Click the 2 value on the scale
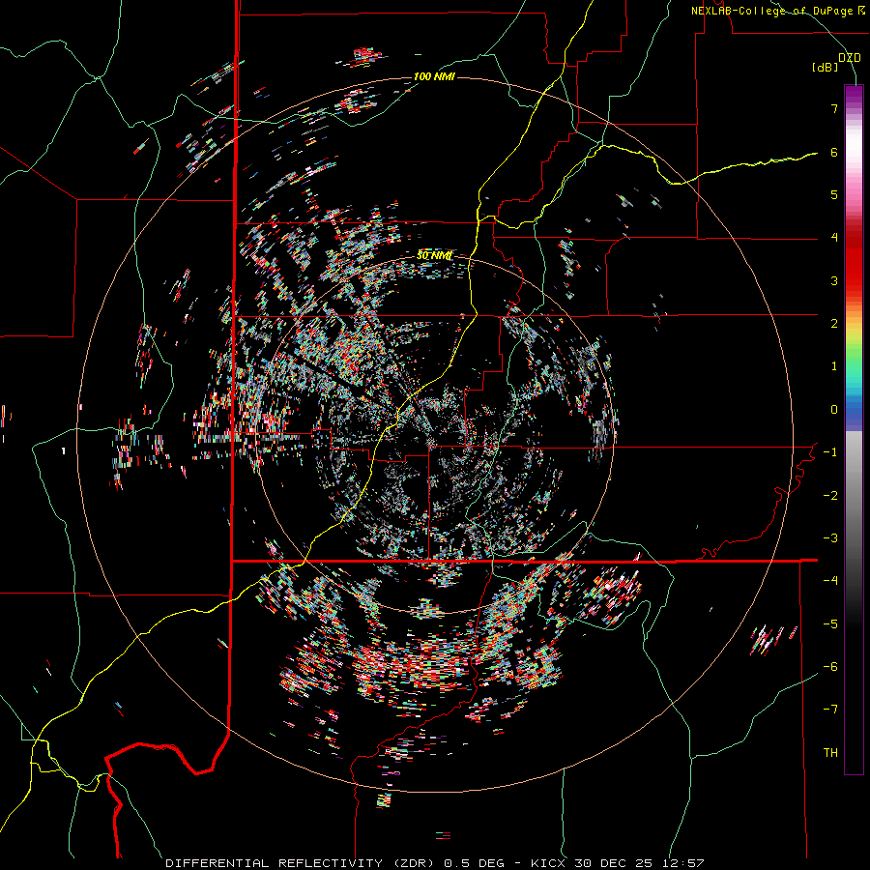The height and width of the screenshot is (870, 870). [x=834, y=324]
